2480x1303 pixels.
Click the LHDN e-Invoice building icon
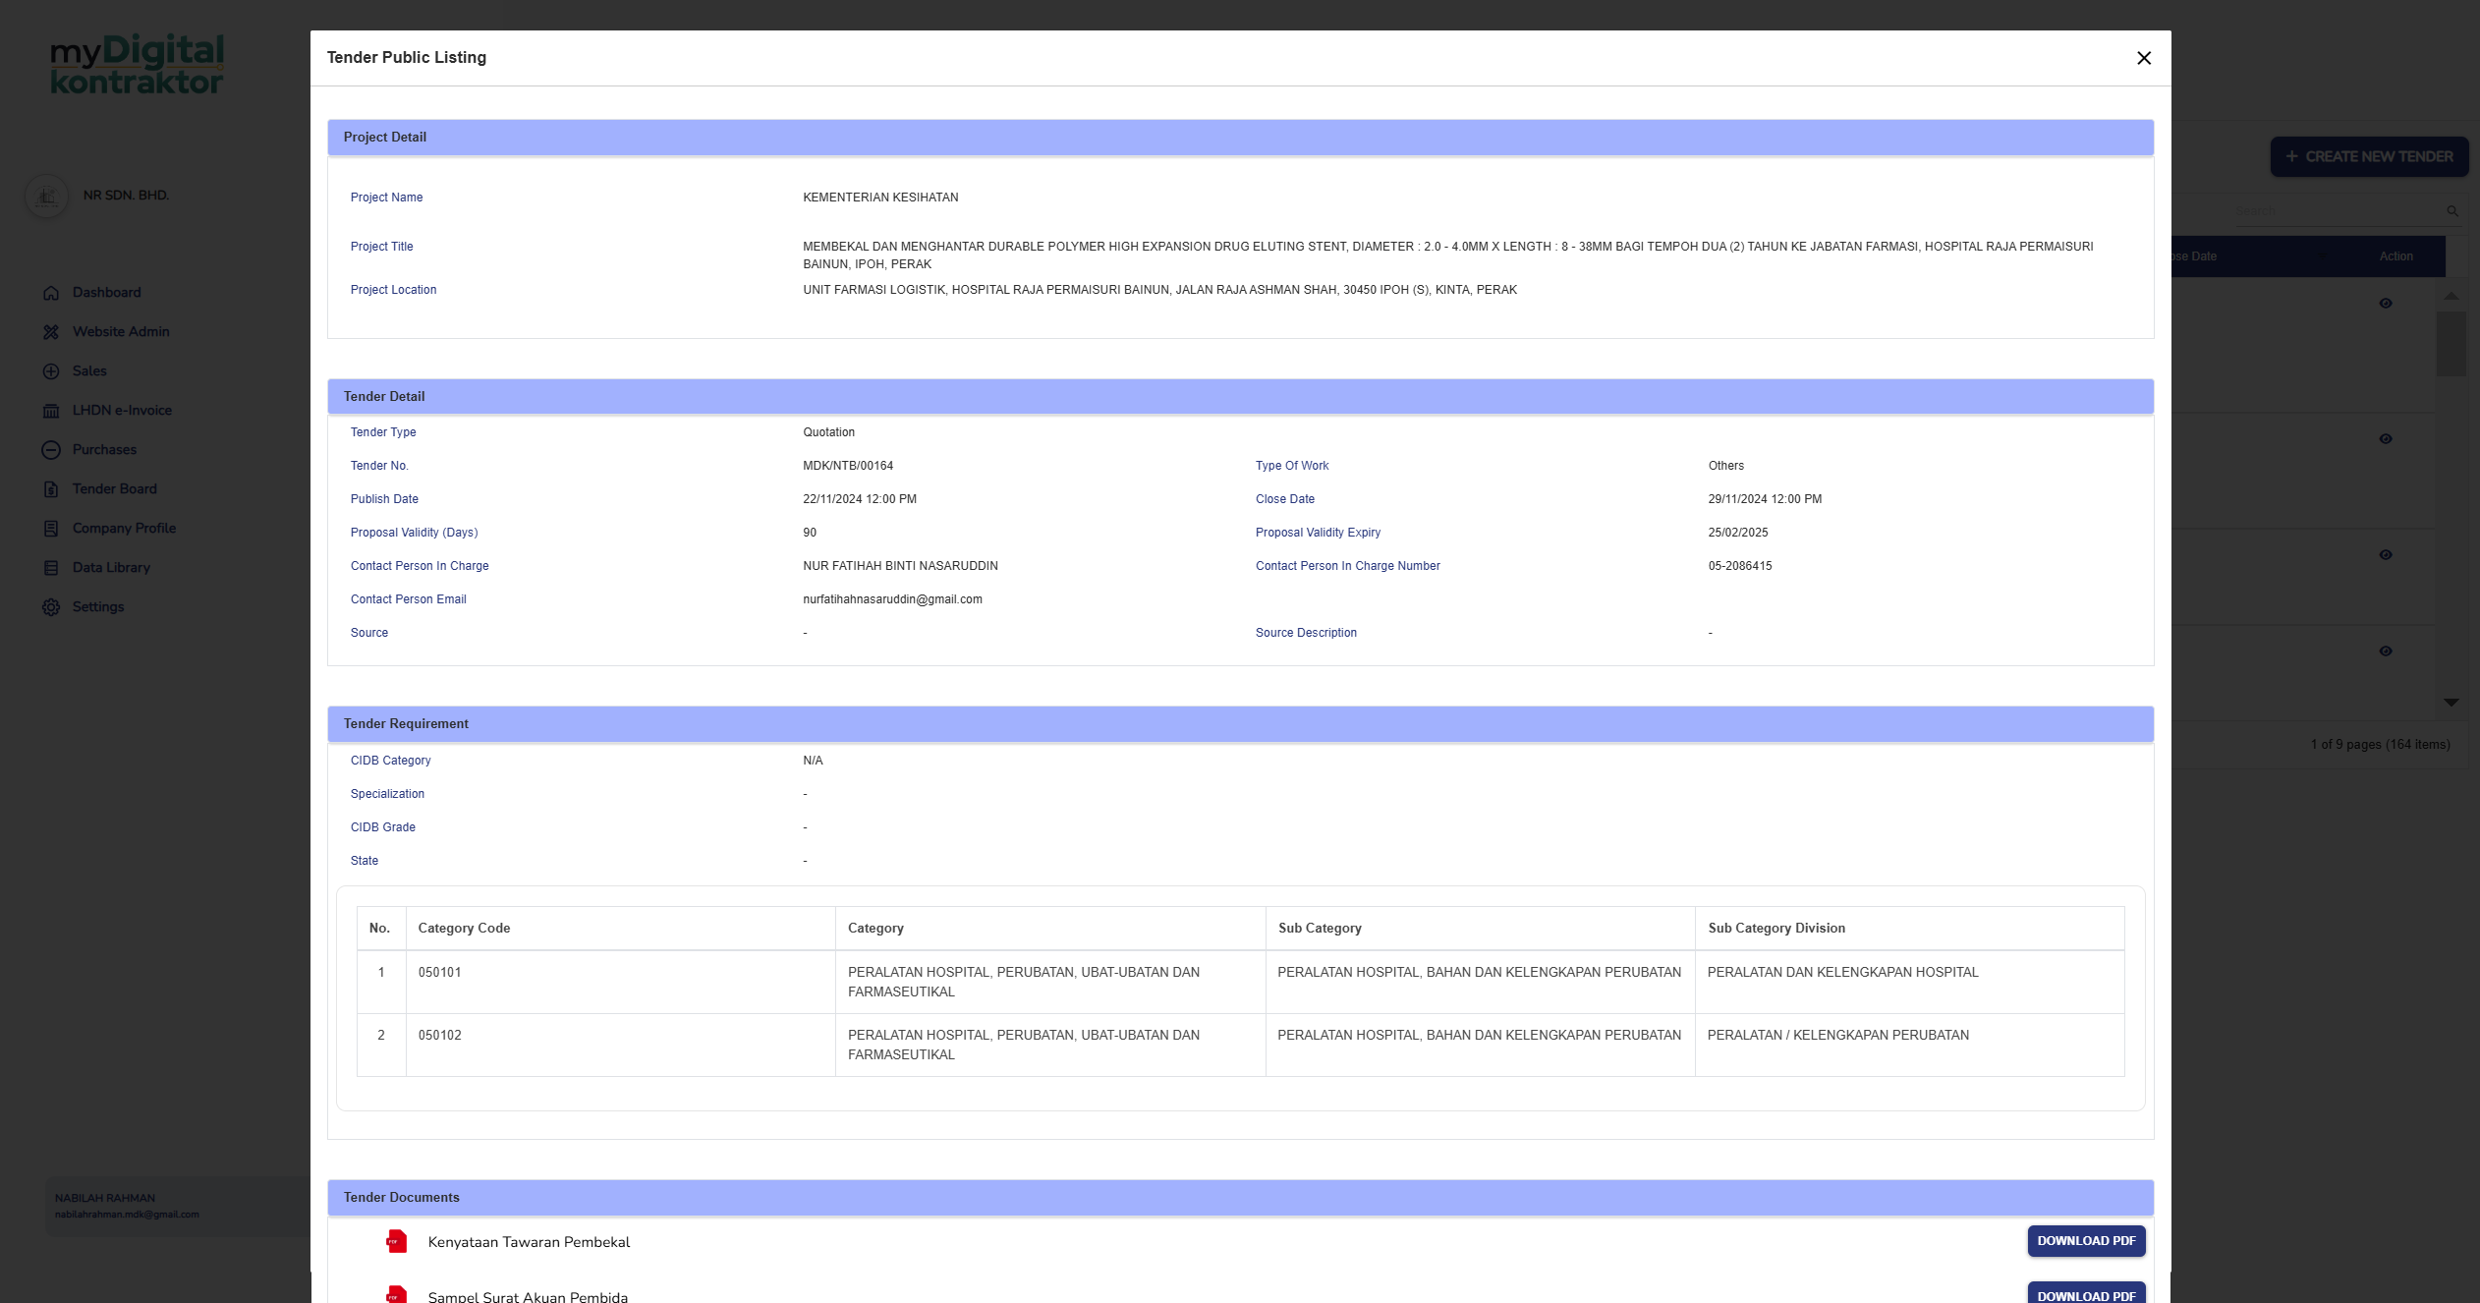(x=51, y=411)
